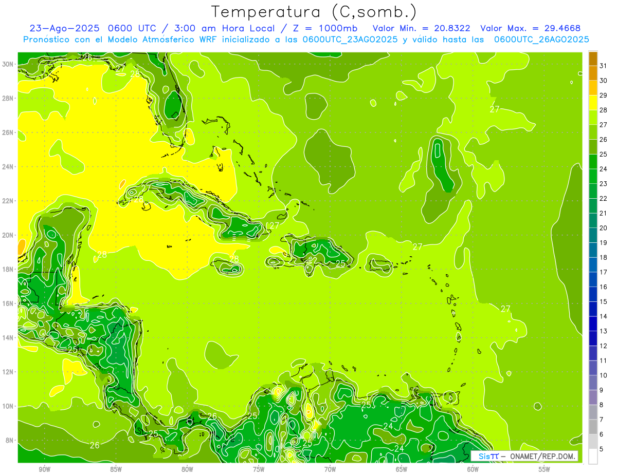617x476 pixels.
Task: Click the teal legend swatch between 19 and 20
Action: tap(593, 235)
